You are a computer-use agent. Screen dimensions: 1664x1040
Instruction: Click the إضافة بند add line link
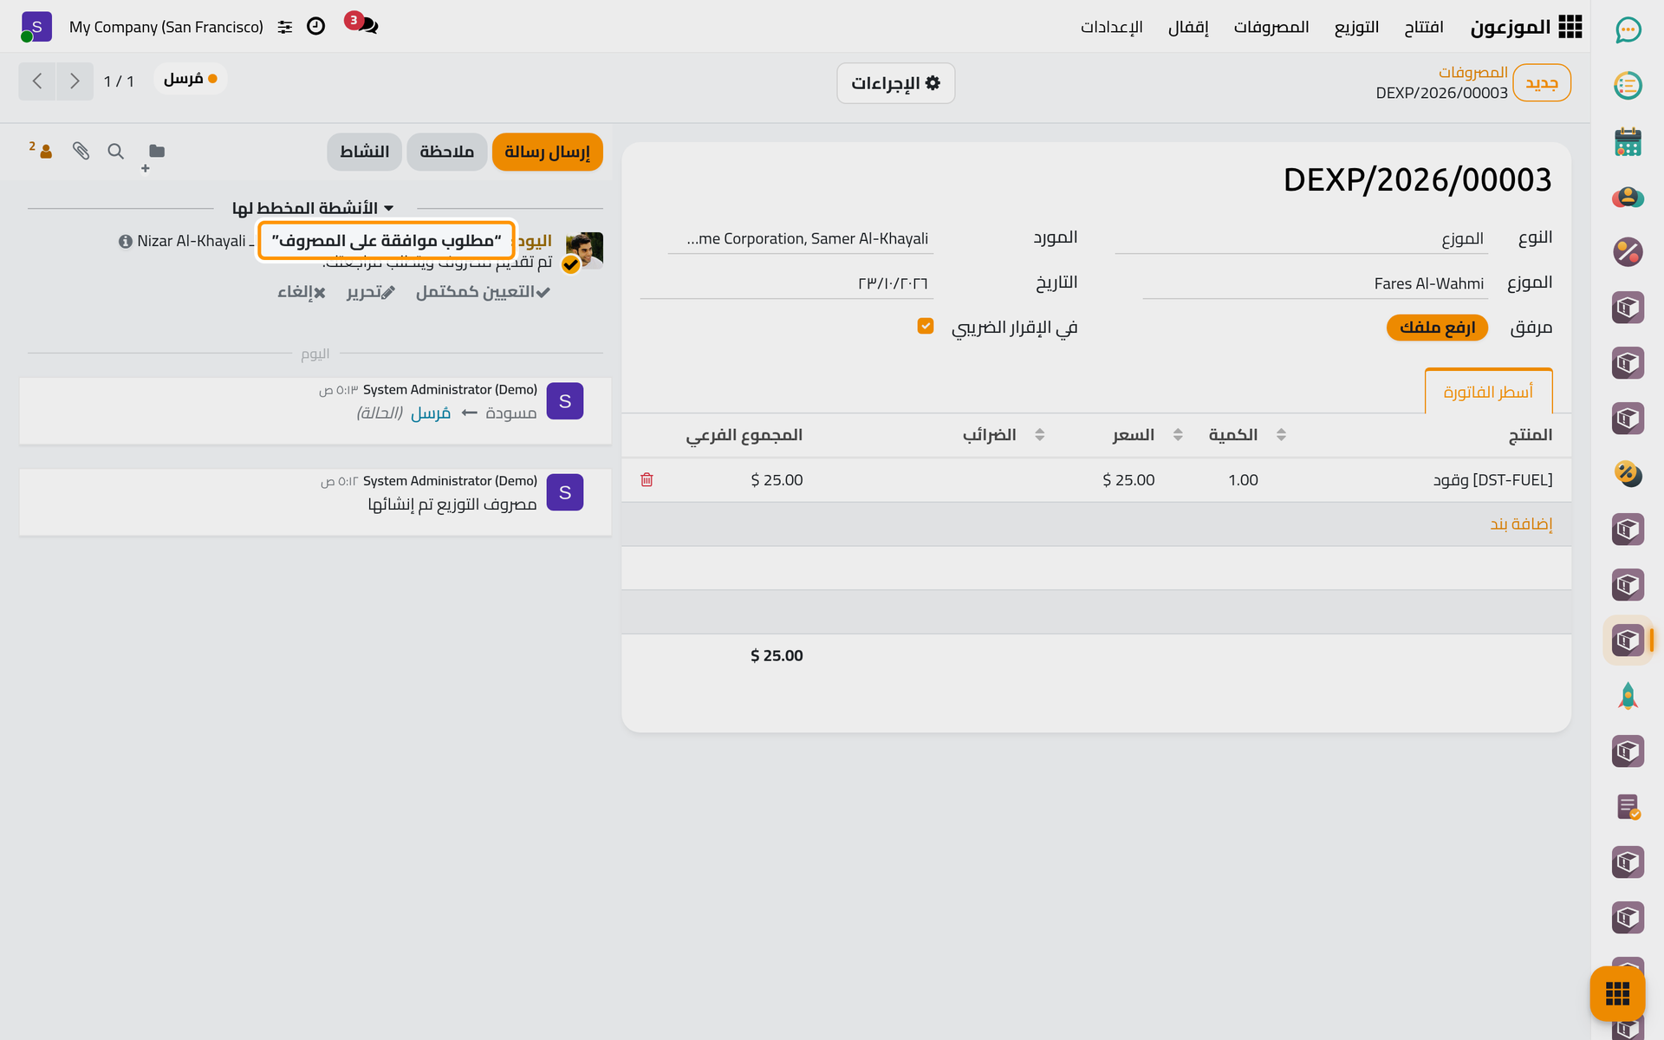pos(1521,523)
